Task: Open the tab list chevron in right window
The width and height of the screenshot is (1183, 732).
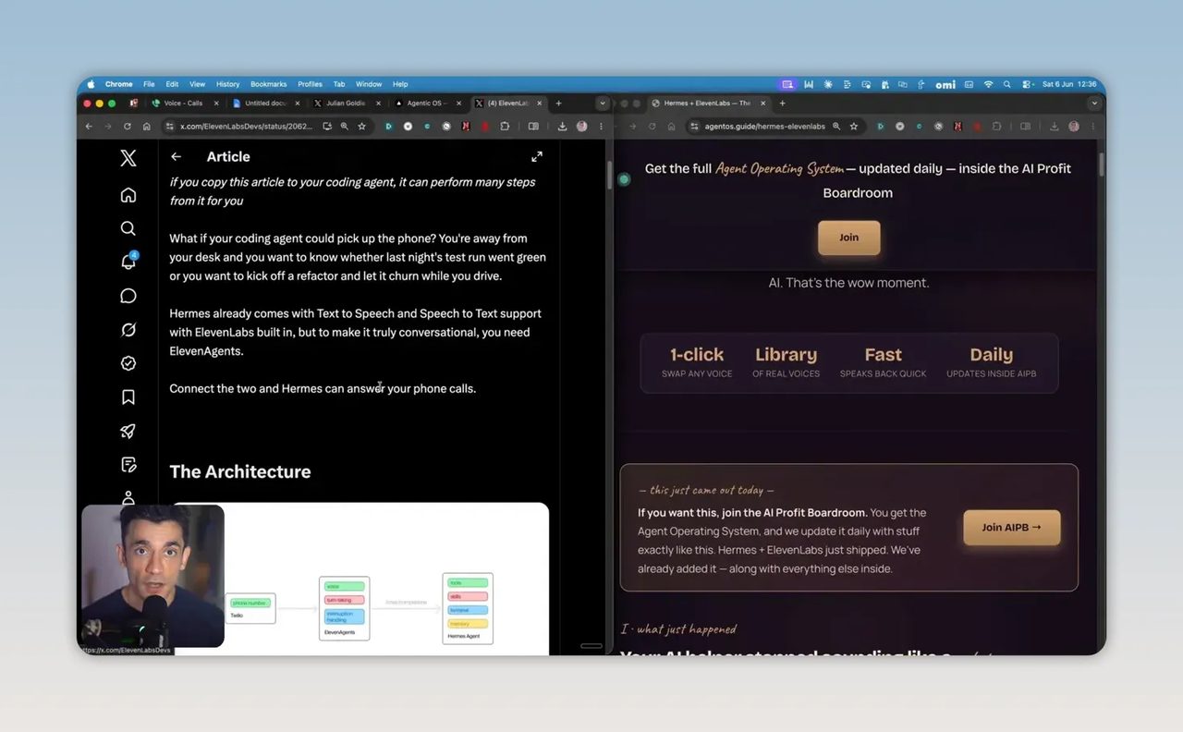Action: [x=1094, y=104]
